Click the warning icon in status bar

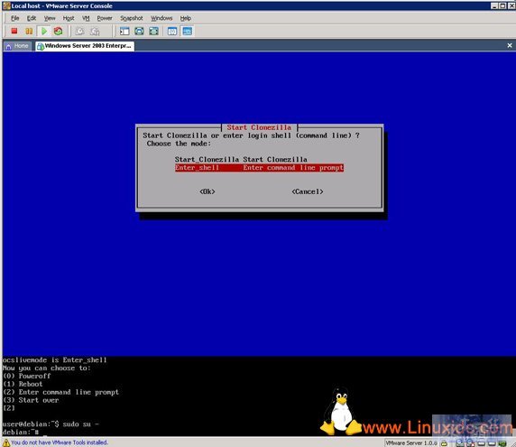tap(6, 442)
